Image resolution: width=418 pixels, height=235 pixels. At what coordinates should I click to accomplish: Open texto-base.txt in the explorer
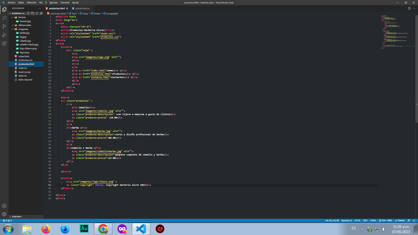[25, 80]
